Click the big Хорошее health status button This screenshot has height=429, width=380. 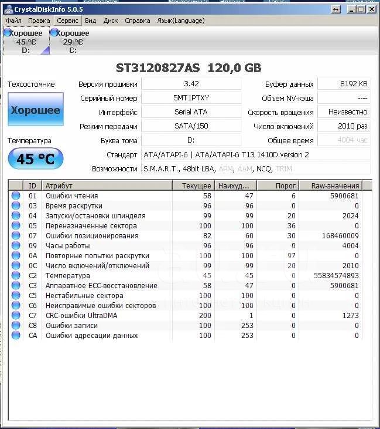tap(36, 109)
